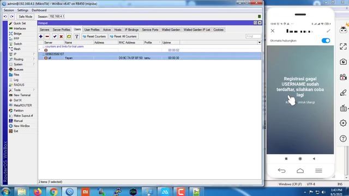Switch to Cookies tab

coord(218,30)
